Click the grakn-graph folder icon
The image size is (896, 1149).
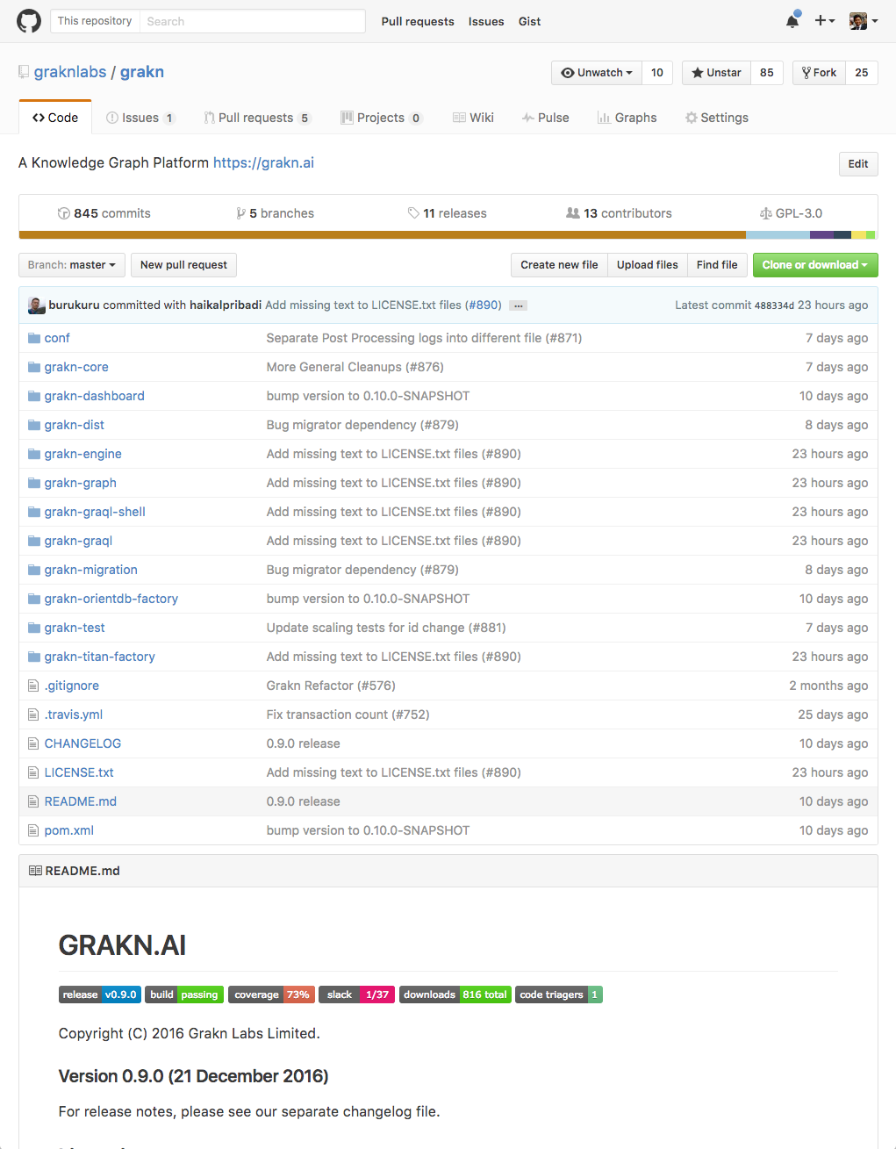pos(34,483)
